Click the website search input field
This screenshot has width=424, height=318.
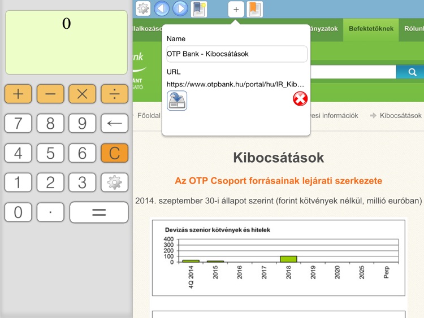(353, 72)
